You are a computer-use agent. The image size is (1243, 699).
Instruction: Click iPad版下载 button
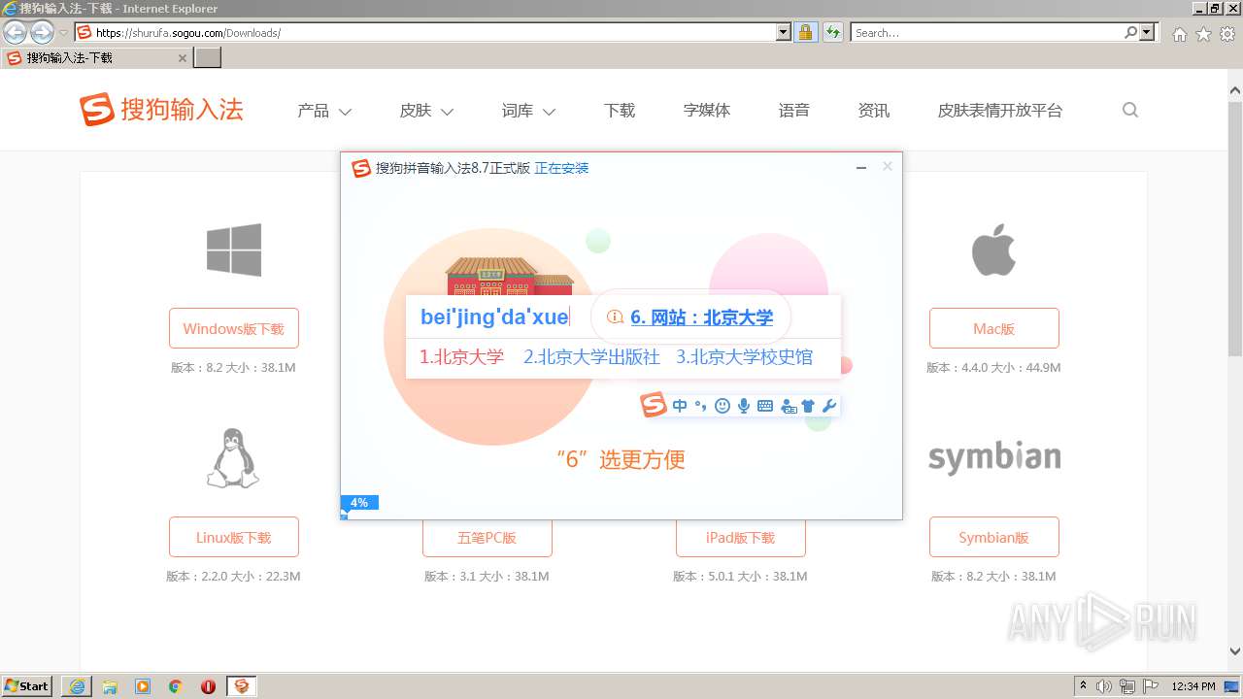coord(741,538)
